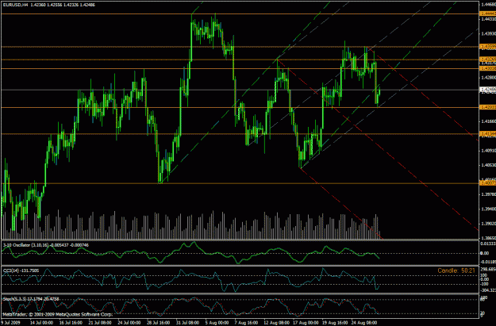The width and height of the screenshot is (496, 326).
Task: Click the 17 Aug 00:00 time label
Action: [x=305, y=323]
